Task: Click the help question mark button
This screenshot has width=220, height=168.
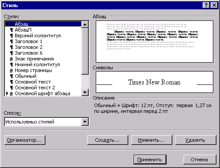Action: click(206, 5)
